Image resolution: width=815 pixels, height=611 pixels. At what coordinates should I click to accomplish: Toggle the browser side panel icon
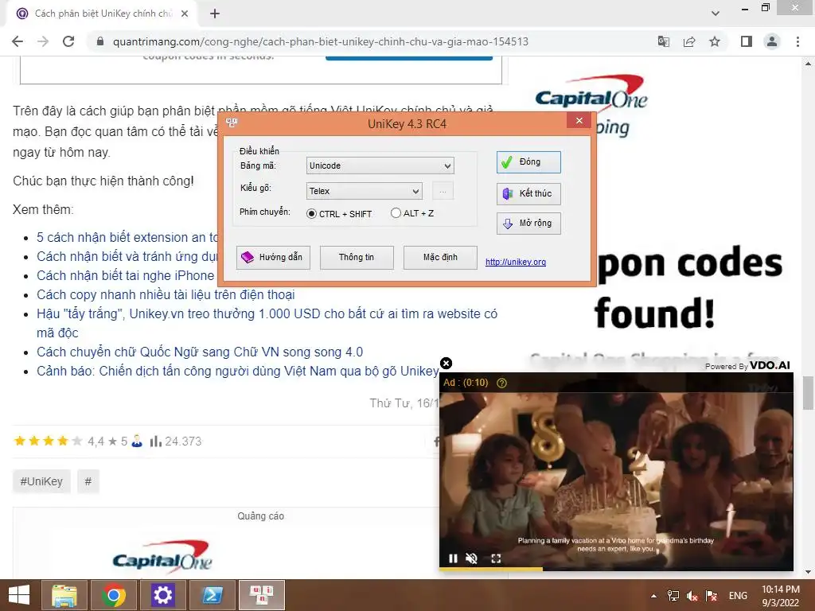pos(747,41)
